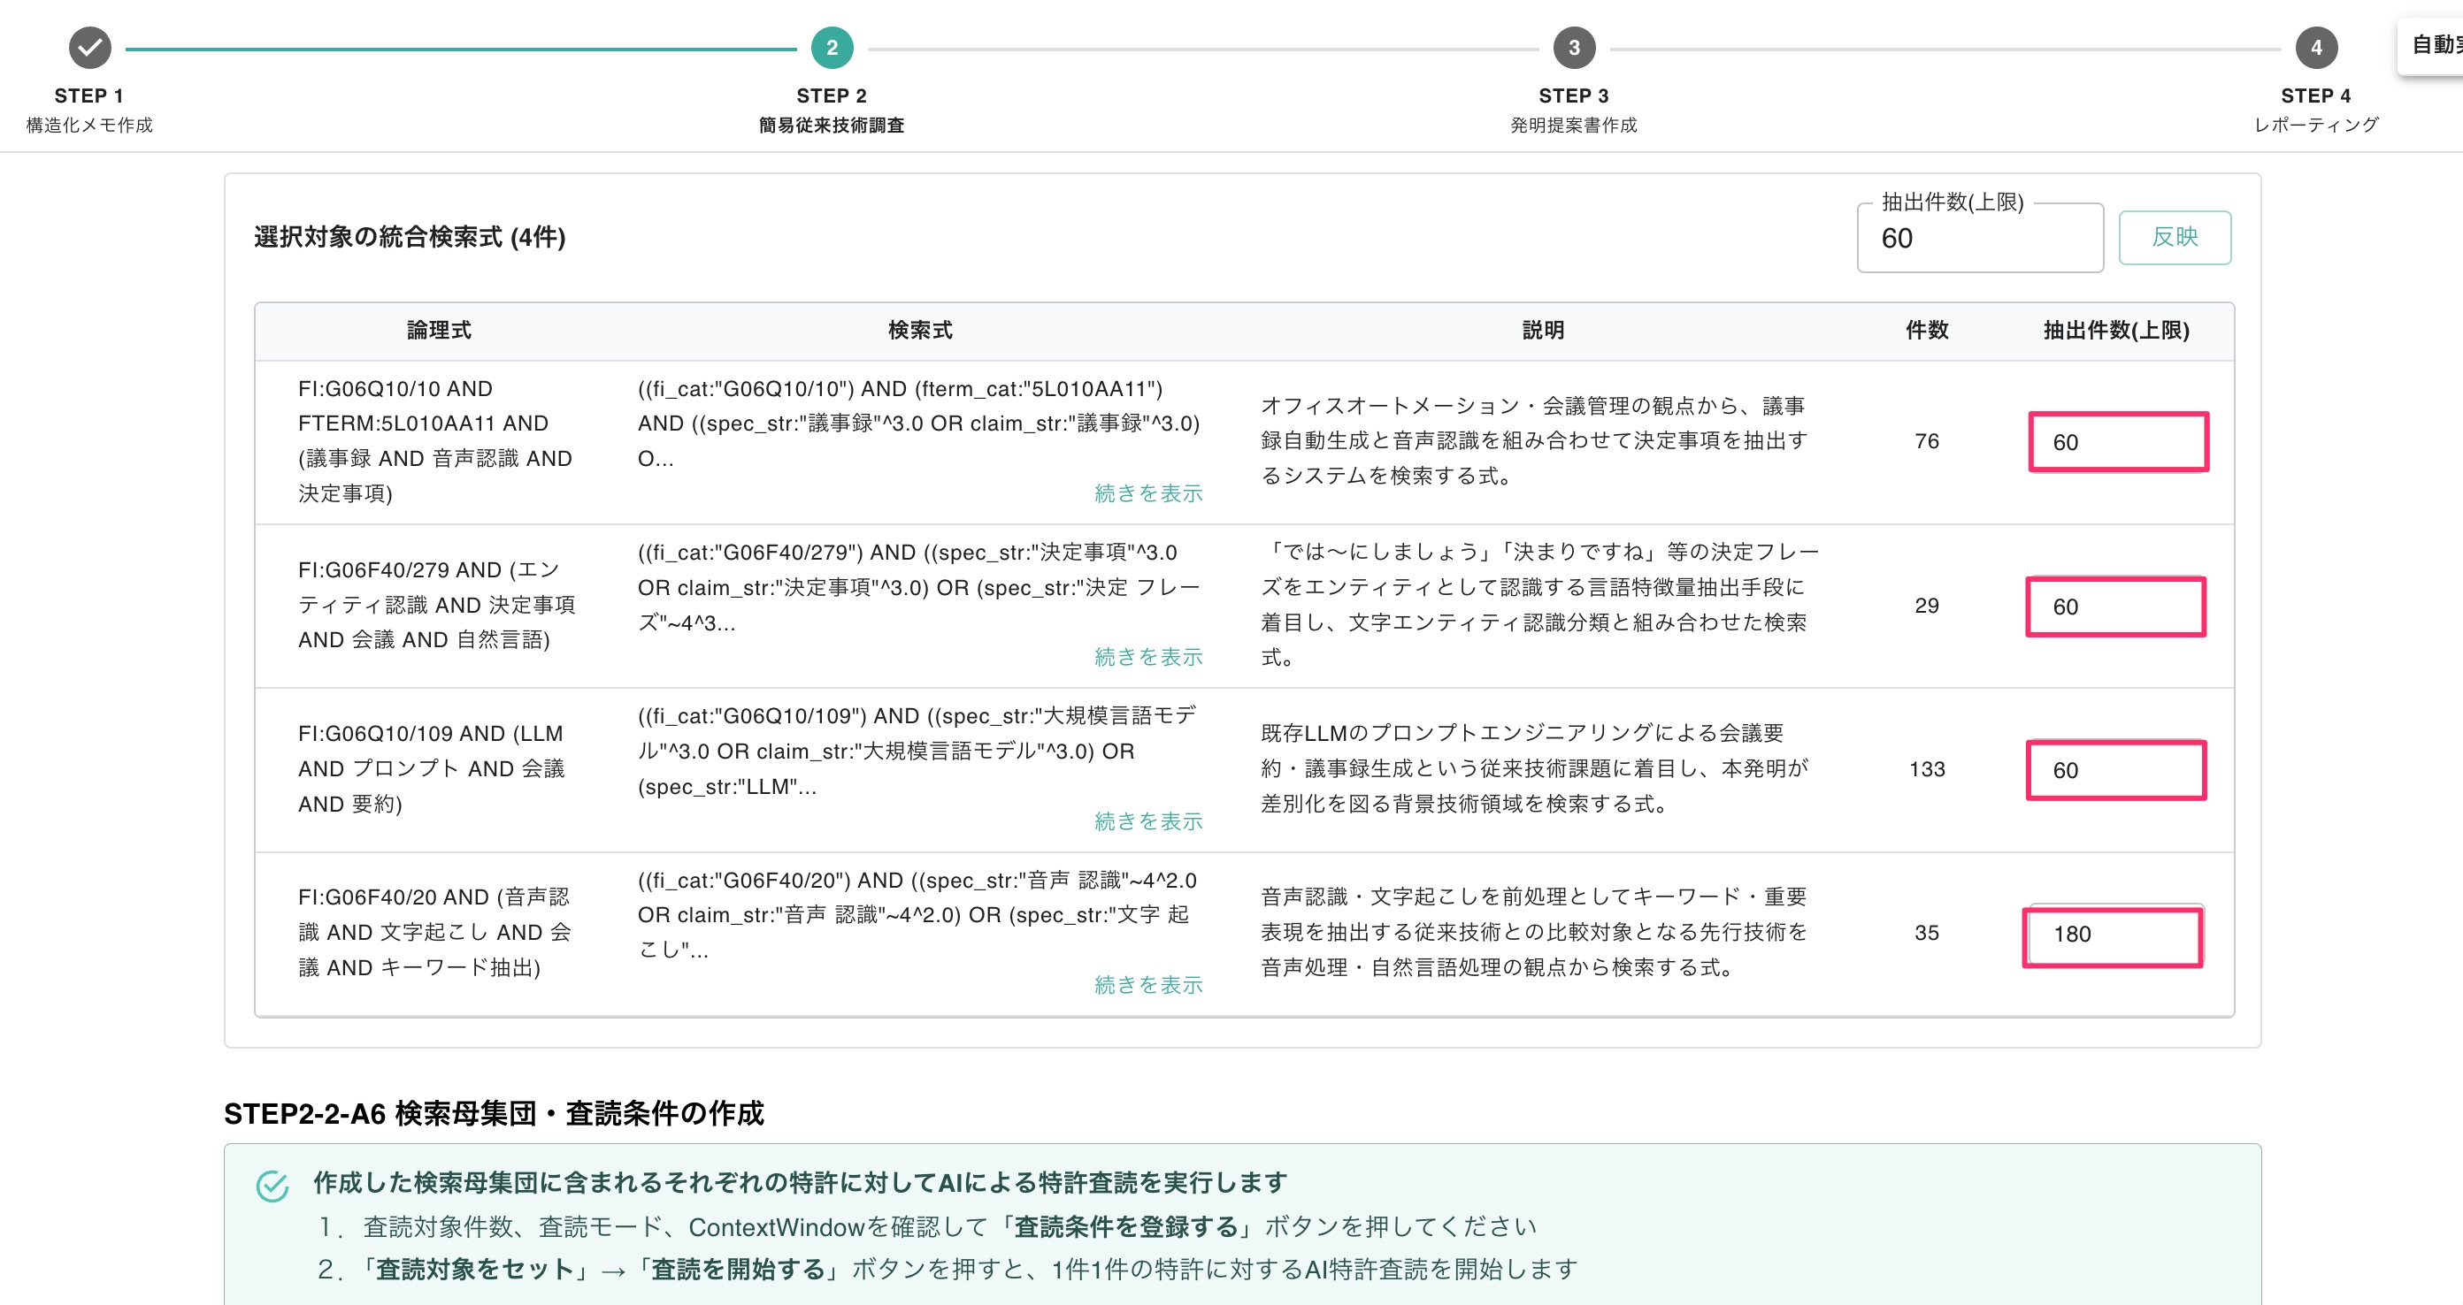The image size is (2463, 1305).
Task: Jump to STEP 4 circle in stepper
Action: tap(2316, 47)
